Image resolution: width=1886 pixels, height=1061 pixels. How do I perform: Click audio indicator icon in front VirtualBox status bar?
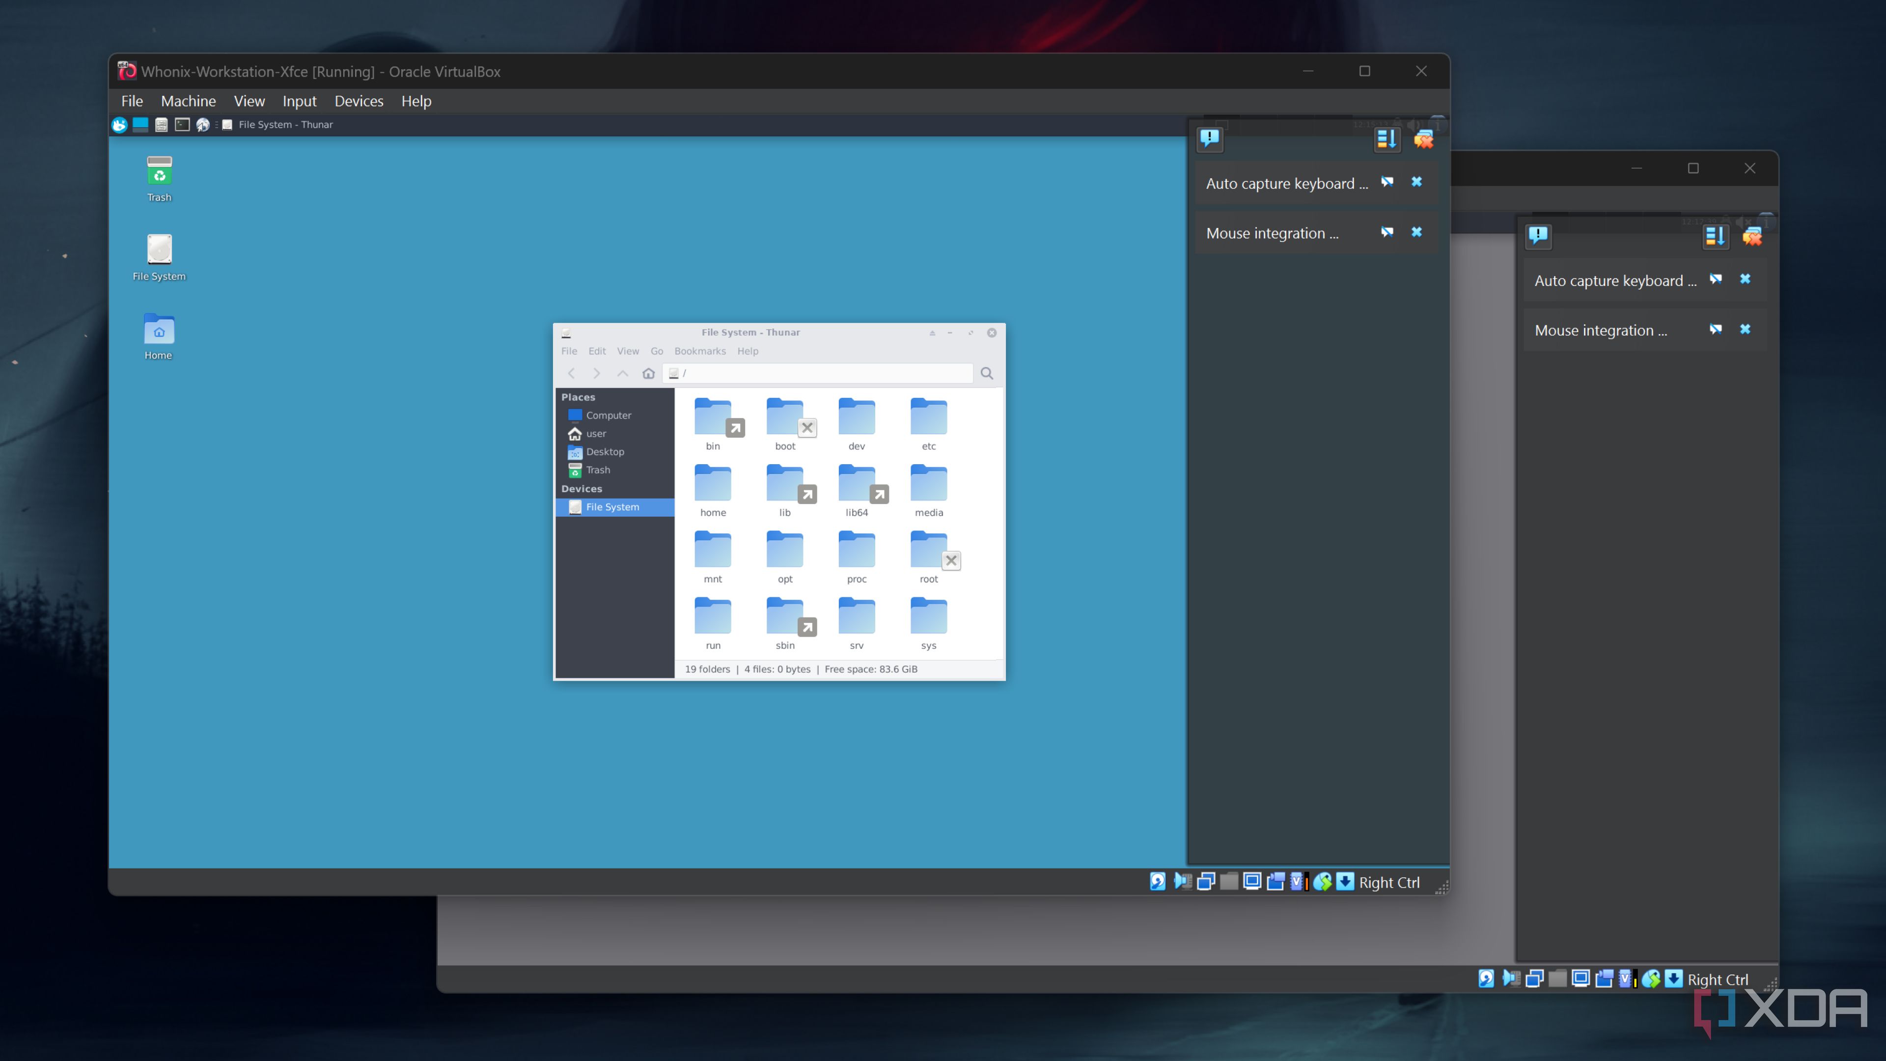(1182, 882)
